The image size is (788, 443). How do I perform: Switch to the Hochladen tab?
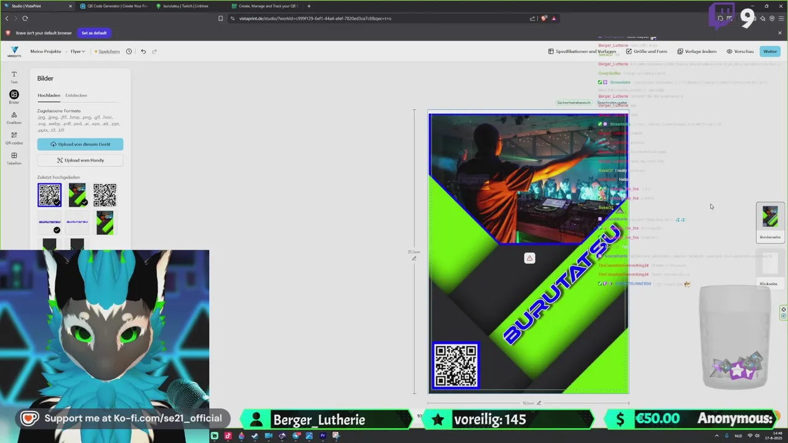pos(49,95)
